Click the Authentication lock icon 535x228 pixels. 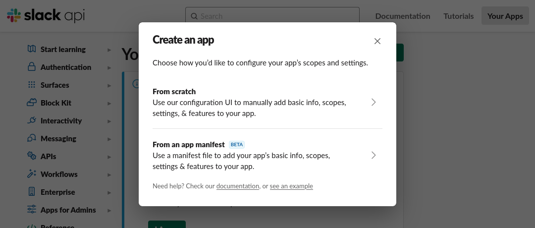32,67
